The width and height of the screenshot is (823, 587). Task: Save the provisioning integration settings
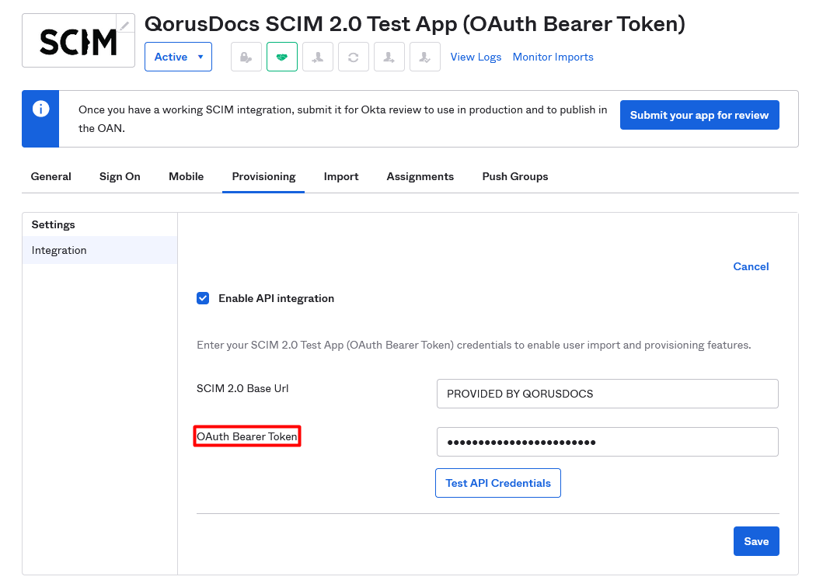756,541
